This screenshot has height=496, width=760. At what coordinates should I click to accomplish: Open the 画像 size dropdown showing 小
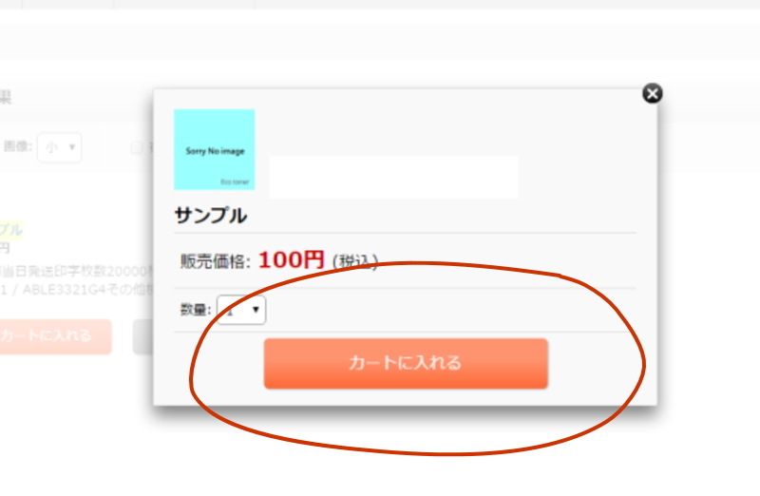tap(59, 147)
